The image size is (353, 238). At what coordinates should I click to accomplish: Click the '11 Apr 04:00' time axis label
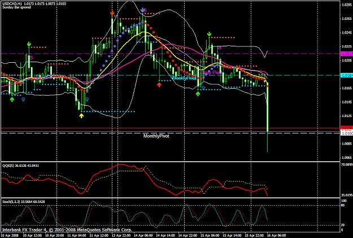77,236
